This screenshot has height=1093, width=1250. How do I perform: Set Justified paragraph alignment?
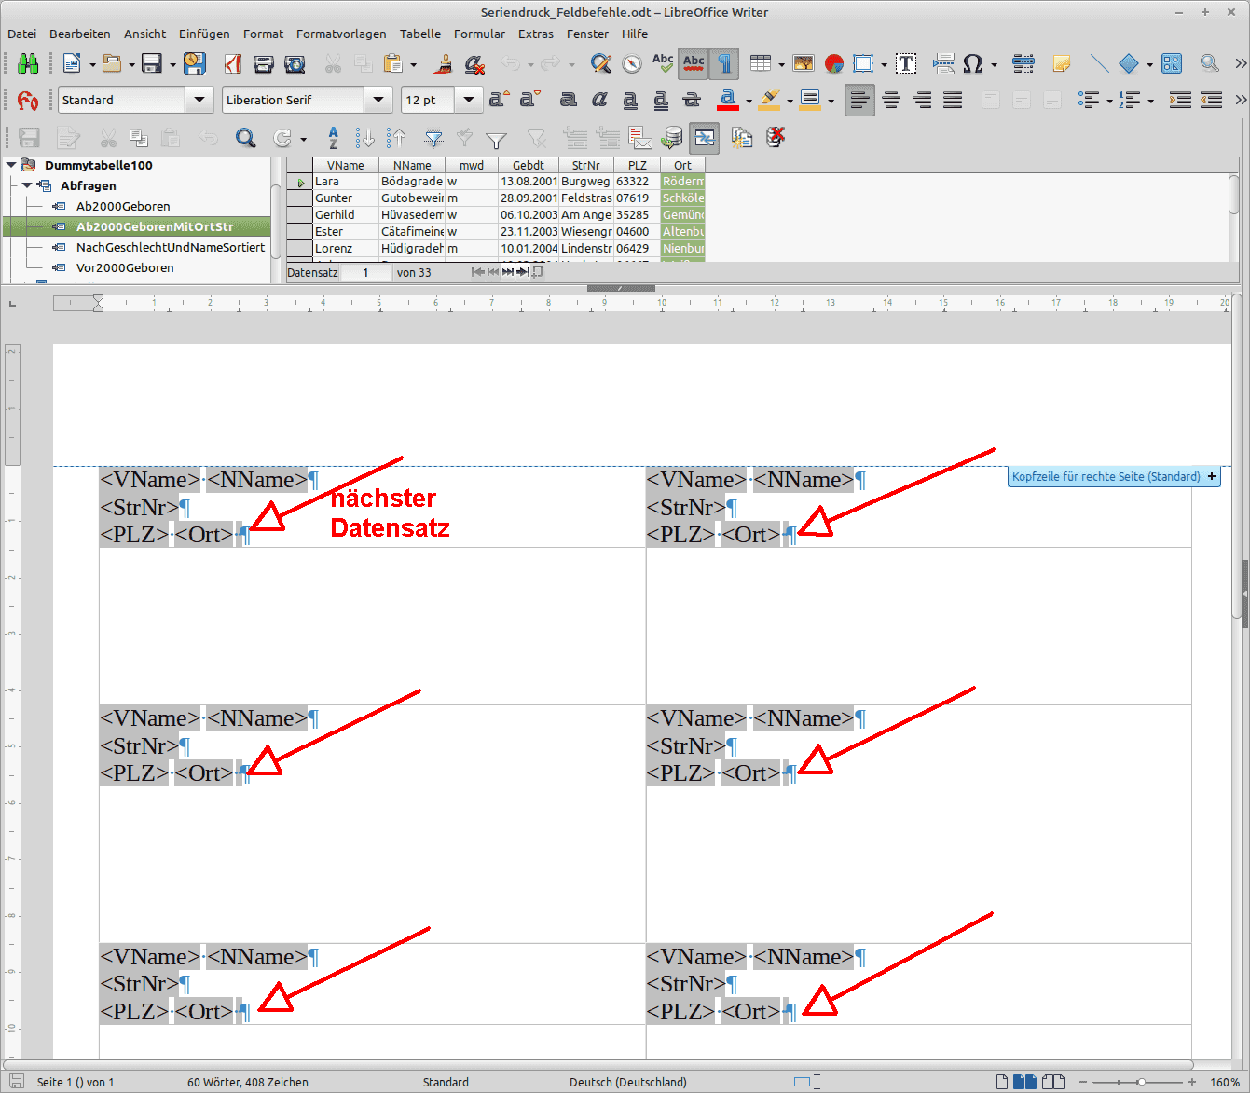pos(953,100)
